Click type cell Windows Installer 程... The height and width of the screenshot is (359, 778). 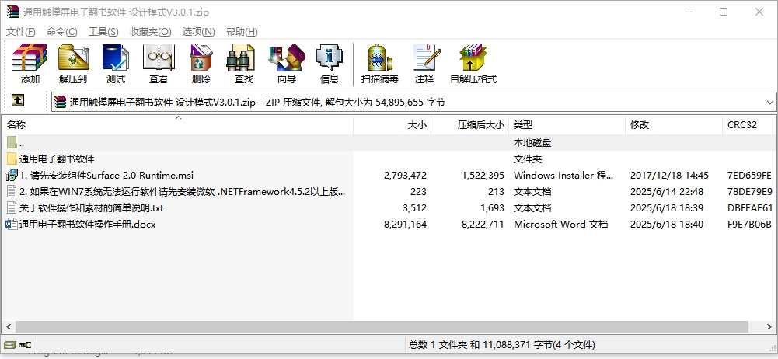(x=563, y=175)
